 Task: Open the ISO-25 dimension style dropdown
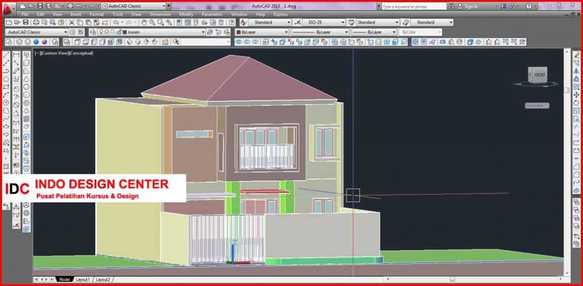(x=343, y=22)
